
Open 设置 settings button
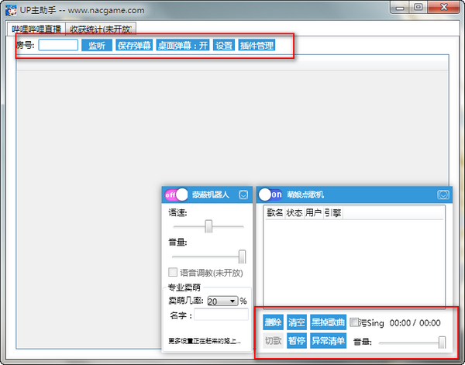point(224,46)
